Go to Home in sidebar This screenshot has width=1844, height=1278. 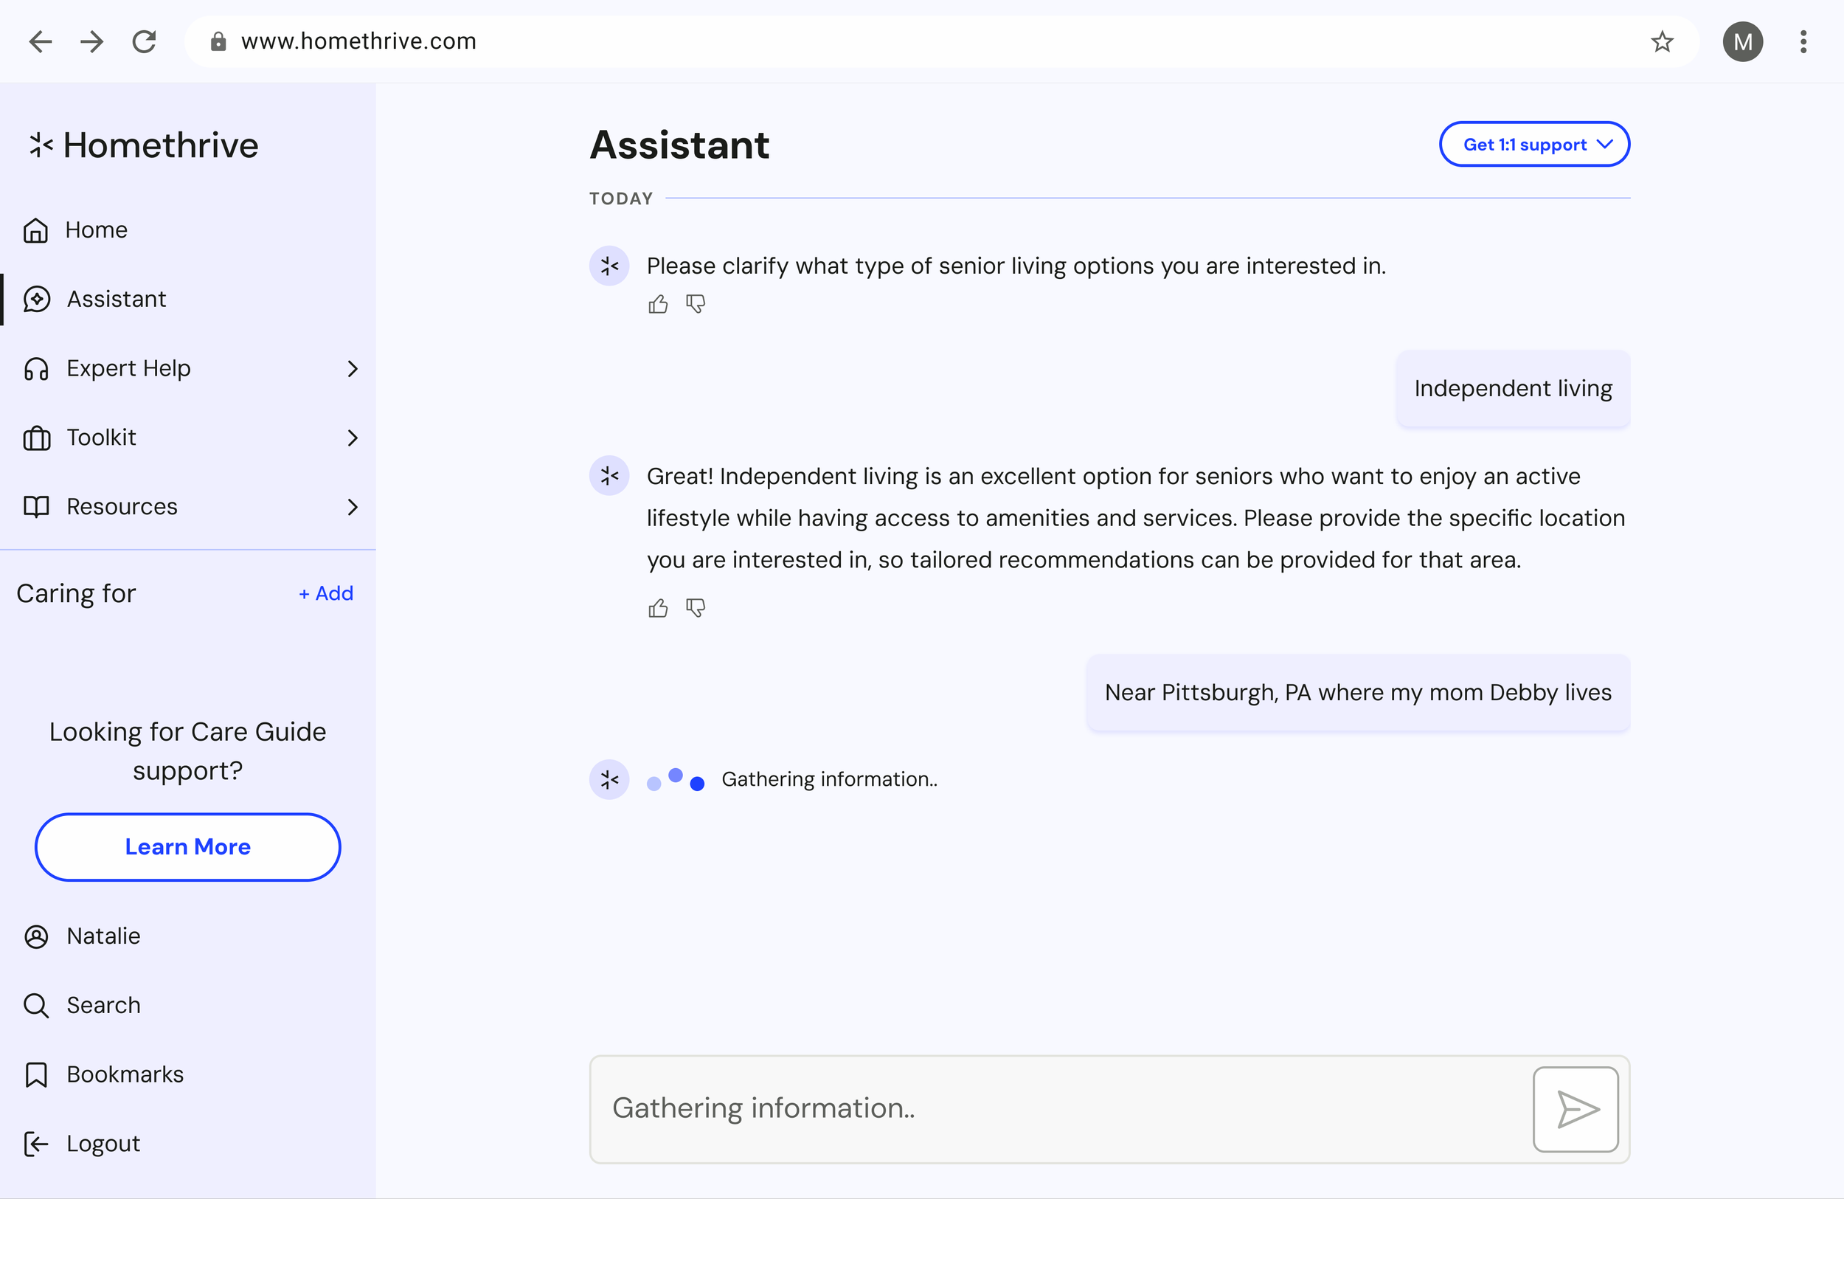point(96,229)
